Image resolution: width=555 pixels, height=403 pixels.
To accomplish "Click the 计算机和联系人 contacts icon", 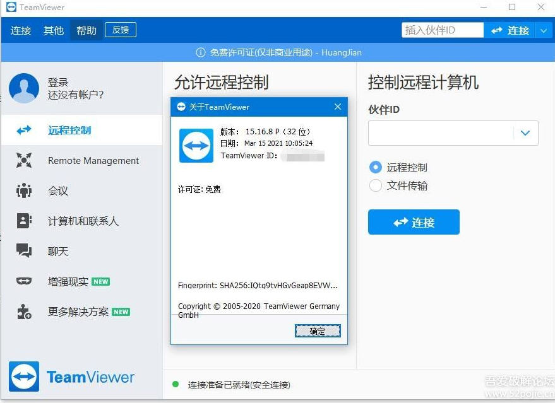I will tap(24, 221).
